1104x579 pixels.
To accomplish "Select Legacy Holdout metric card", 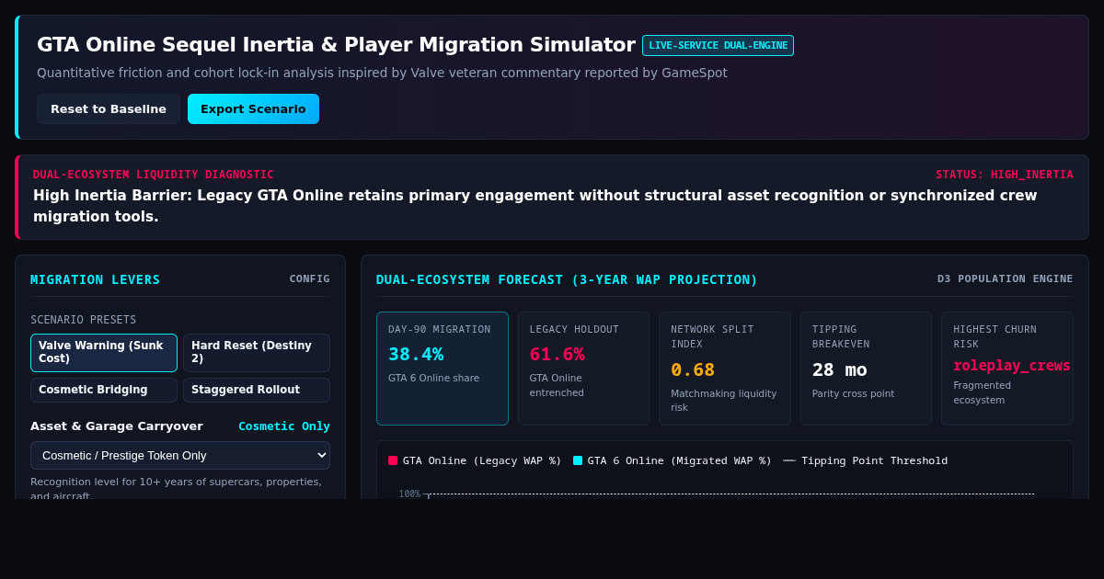I will point(583,369).
